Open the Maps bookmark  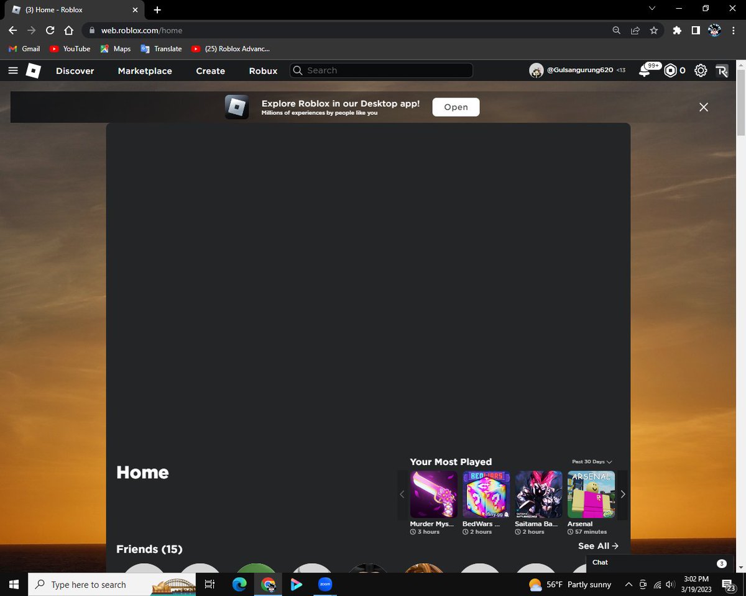pos(116,48)
